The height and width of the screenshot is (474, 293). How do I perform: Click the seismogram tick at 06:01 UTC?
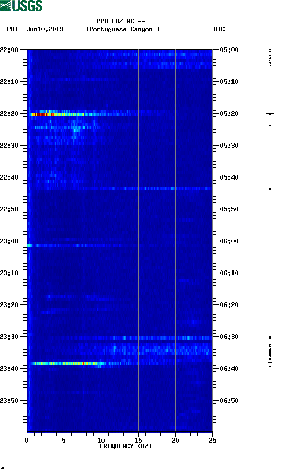(270, 244)
